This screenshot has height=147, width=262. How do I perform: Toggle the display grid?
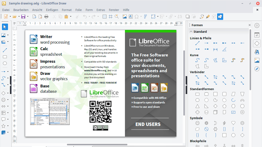pyautogui.click(x=104, y=17)
